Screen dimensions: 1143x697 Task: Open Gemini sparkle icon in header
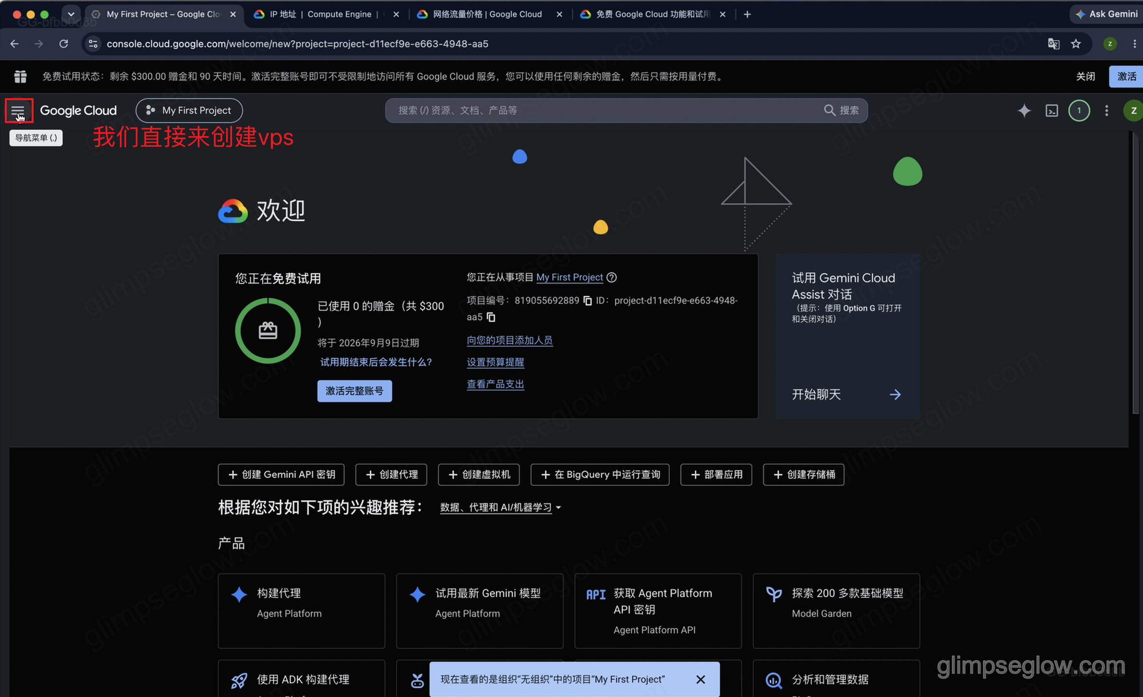[1024, 110]
